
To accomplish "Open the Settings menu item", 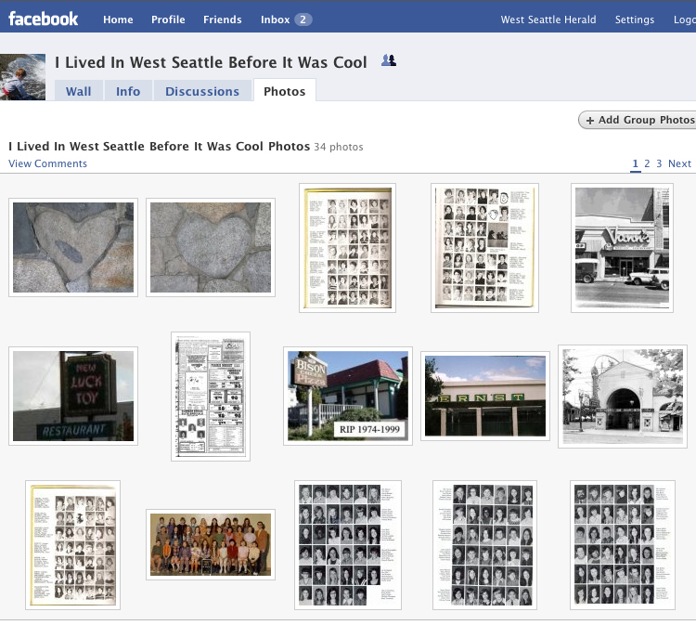I will pos(635,20).
